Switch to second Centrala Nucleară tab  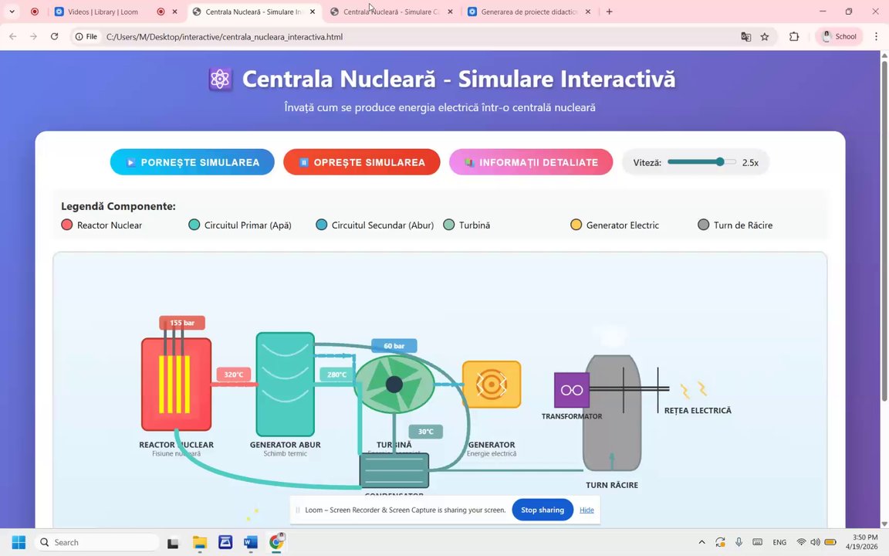tap(390, 12)
